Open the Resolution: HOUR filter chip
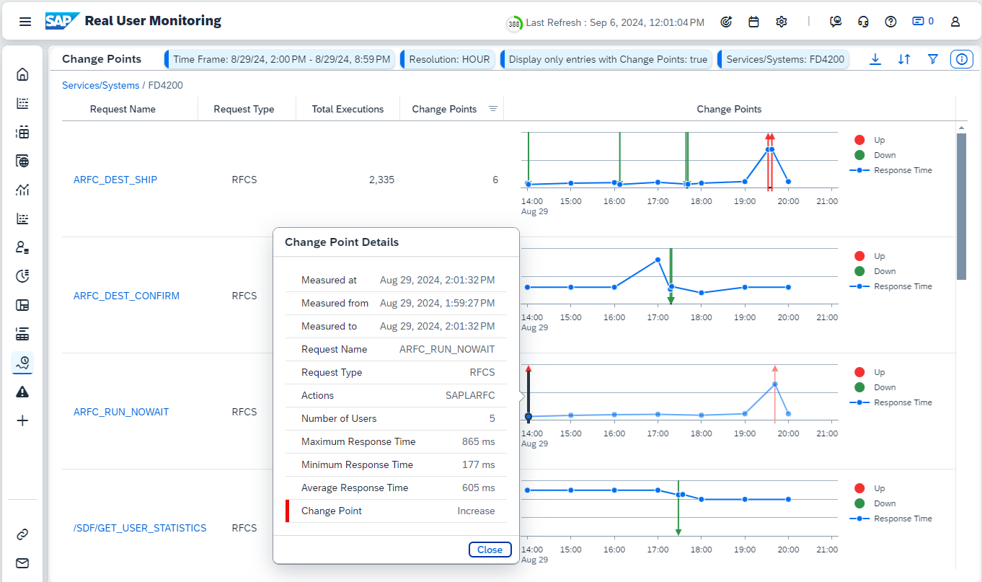The width and height of the screenshot is (982, 582). [x=449, y=59]
